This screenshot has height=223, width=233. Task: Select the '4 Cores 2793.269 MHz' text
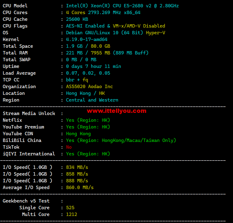click(94, 13)
